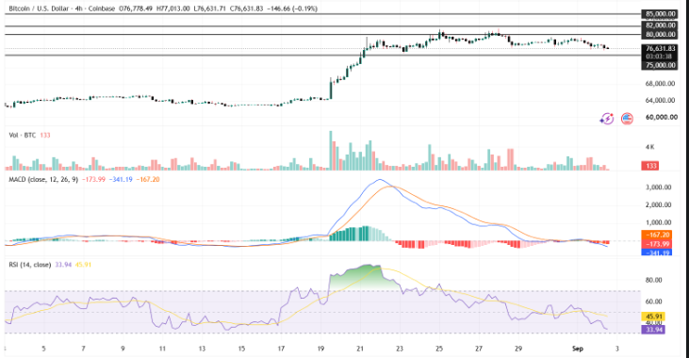
Task: Click the 64,000.00 axis price
Action: (660, 100)
